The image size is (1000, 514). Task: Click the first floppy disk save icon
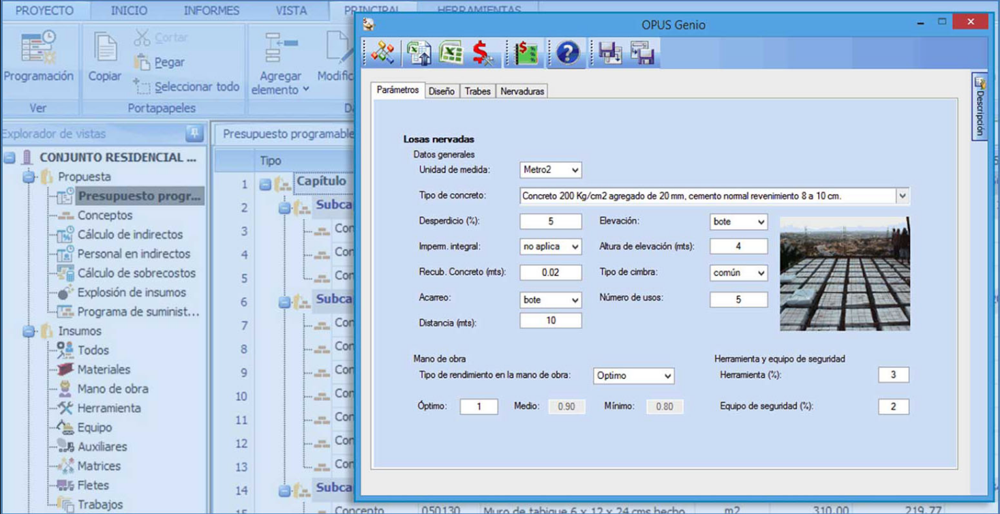click(609, 53)
